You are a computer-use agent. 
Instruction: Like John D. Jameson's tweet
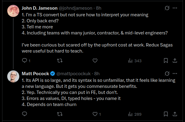pyautogui.click(x=95, y=61)
